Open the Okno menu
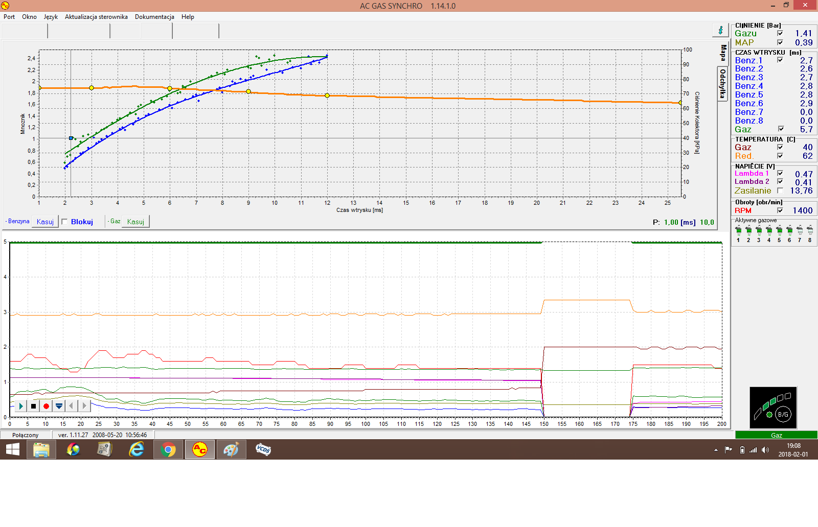The image size is (818, 527). pos(29,17)
